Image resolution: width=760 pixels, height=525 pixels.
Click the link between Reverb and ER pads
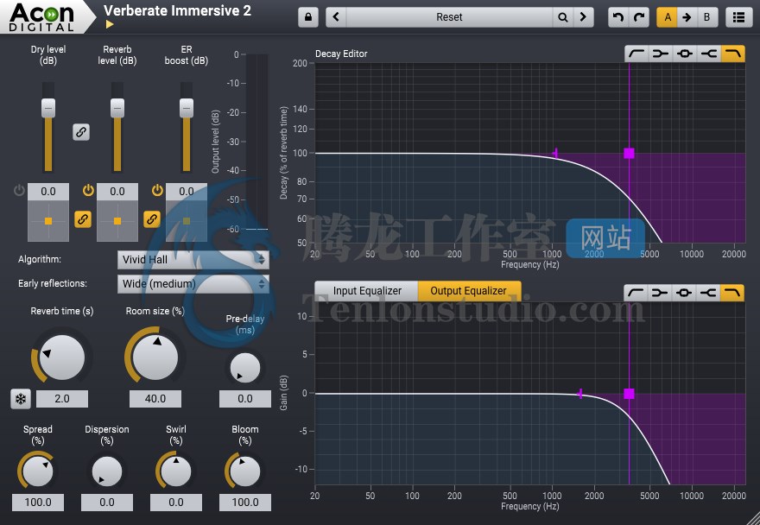tap(152, 219)
